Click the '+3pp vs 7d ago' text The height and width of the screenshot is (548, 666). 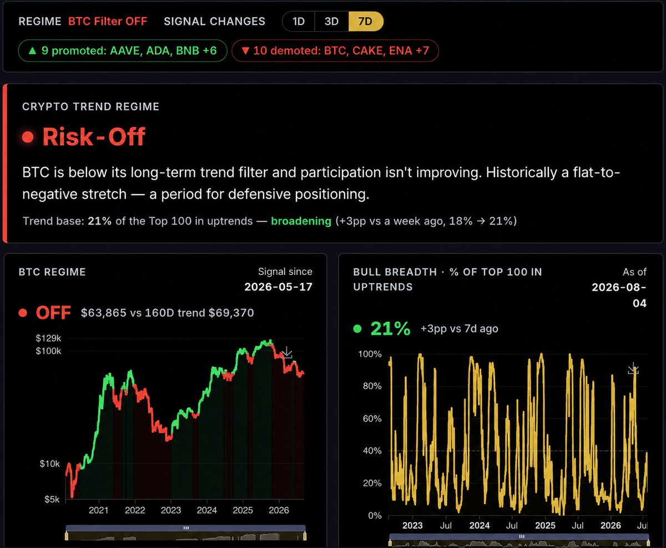pyautogui.click(x=459, y=328)
